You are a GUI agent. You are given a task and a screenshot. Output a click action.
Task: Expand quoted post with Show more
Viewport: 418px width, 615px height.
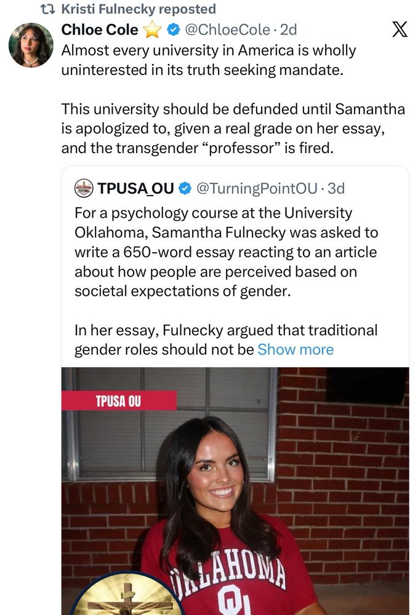click(x=295, y=350)
